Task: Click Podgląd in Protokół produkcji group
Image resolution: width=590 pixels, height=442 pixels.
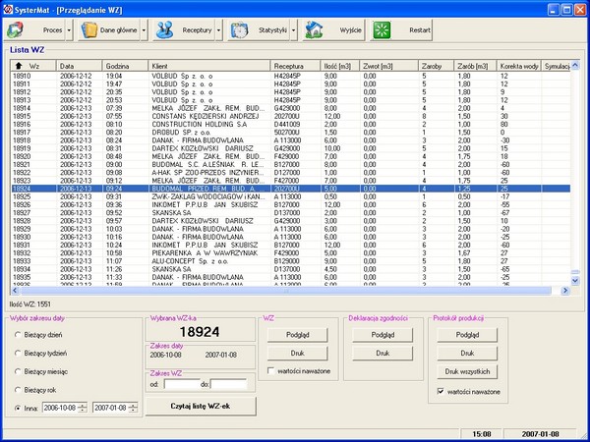Action: click(467, 335)
